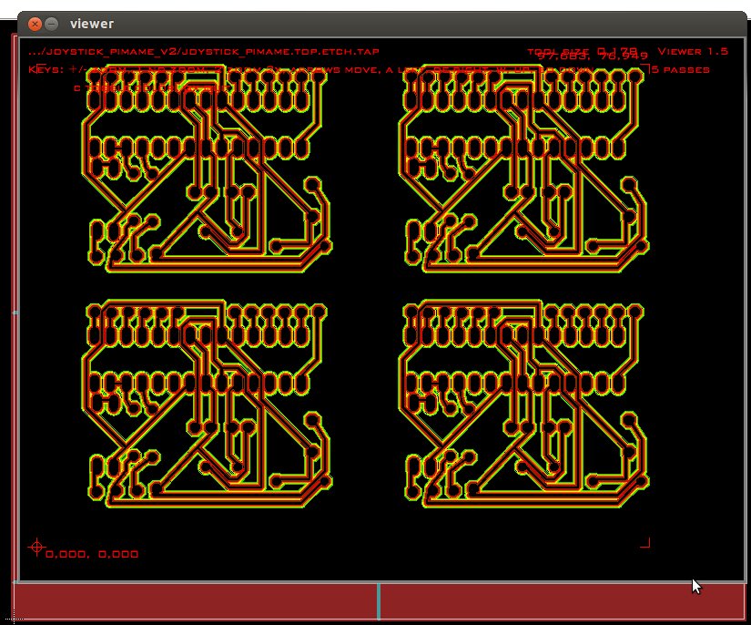751x625 pixels.
Task: Click the top-right corner bracket near passes
Action: click(644, 68)
